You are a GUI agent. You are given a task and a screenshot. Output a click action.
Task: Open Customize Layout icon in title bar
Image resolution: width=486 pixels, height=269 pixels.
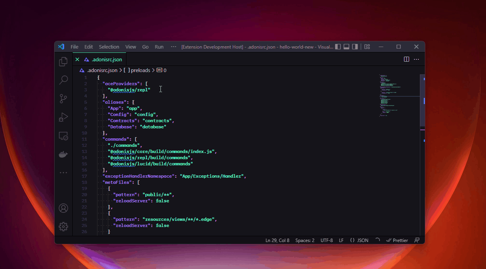pyautogui.click(x=367, y=47)
